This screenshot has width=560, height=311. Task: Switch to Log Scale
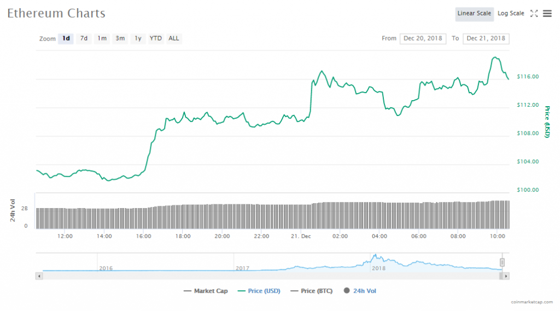click(x=511, y=14)
